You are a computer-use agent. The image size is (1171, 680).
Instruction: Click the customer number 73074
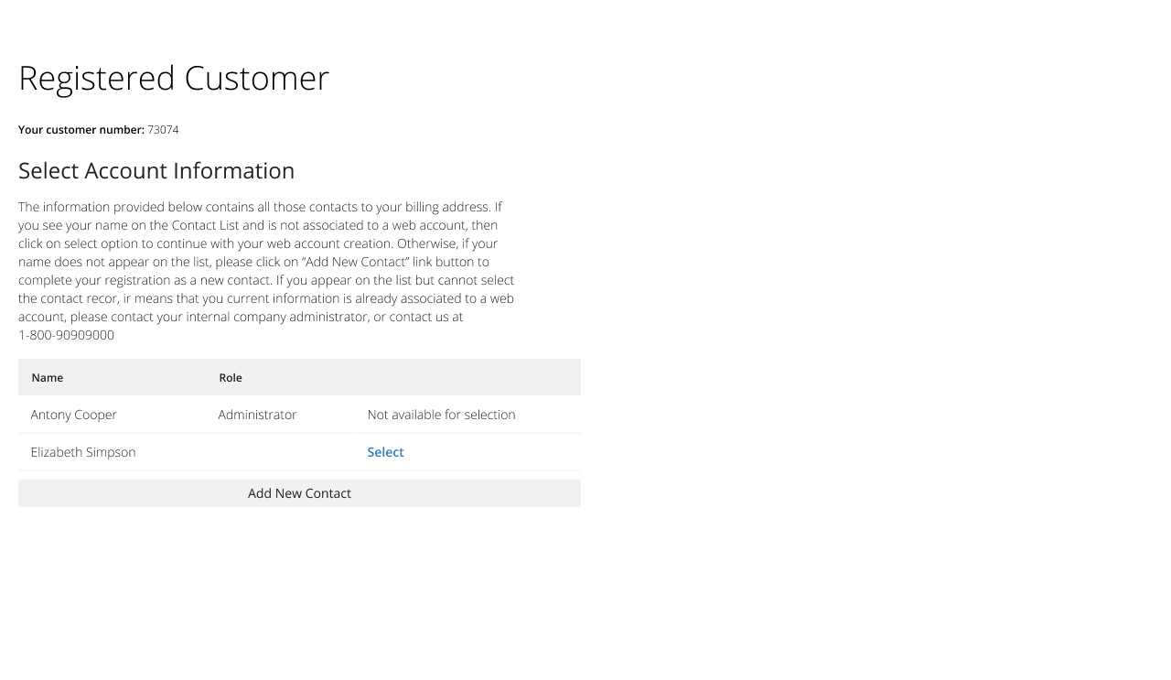click(163, 130)
